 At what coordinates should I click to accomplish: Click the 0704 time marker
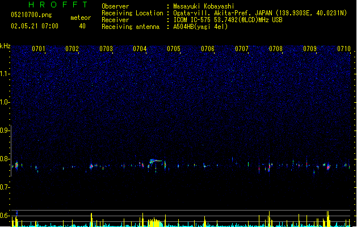[140, 49]
